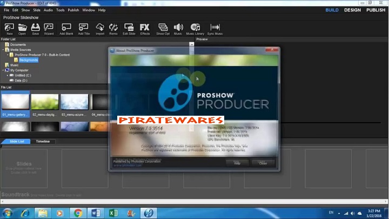The width and height of the screenshot is (389, 219).
Task: Open the Window menu
Action: pos(89,10)
